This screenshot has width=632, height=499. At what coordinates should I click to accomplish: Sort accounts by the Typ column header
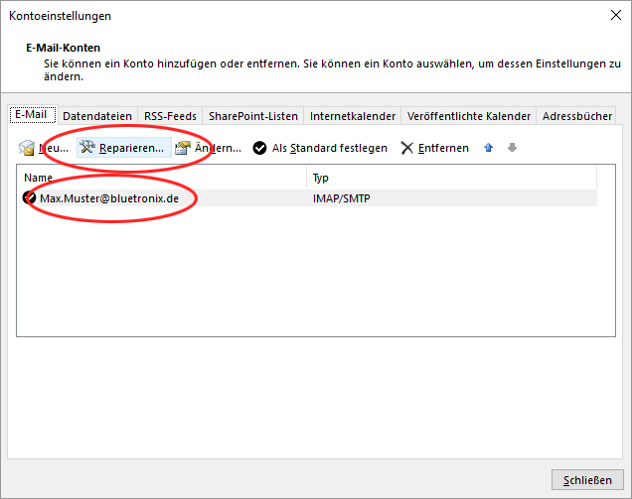click(451, 178)
